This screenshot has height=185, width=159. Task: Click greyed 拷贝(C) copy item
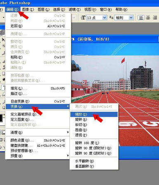click(38, 47)
